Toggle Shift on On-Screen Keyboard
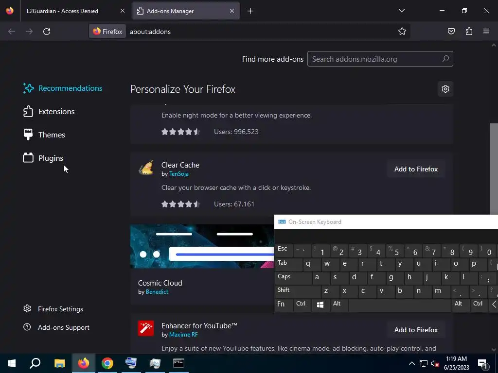Screen dimensions: 498x373 pos(298,291)
